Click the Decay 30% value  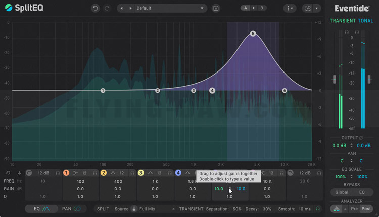point(267,209)
